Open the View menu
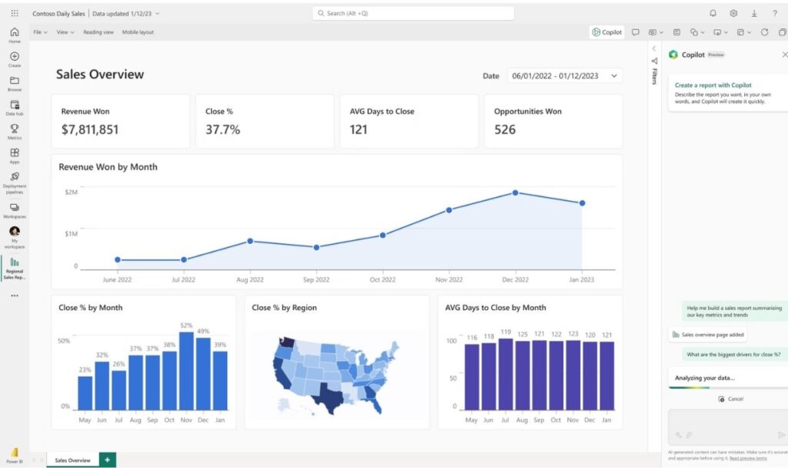 pyautogui.click(x=65, y=32)
